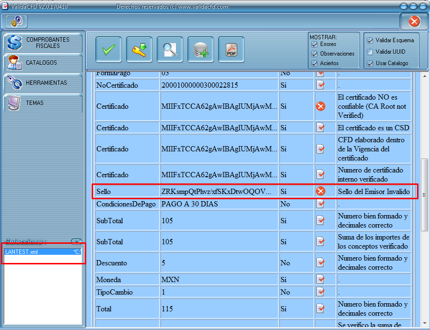Enable the Validar UUID checkbox
Viewport: 430px width, 330px height.
click(x=370, y=52)
